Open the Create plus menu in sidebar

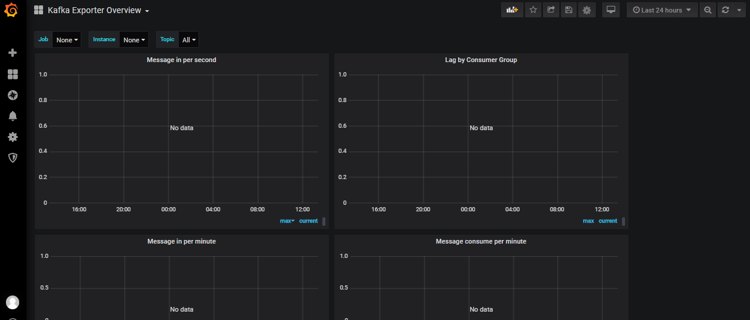pyautogui.click(x=13, y=53)
